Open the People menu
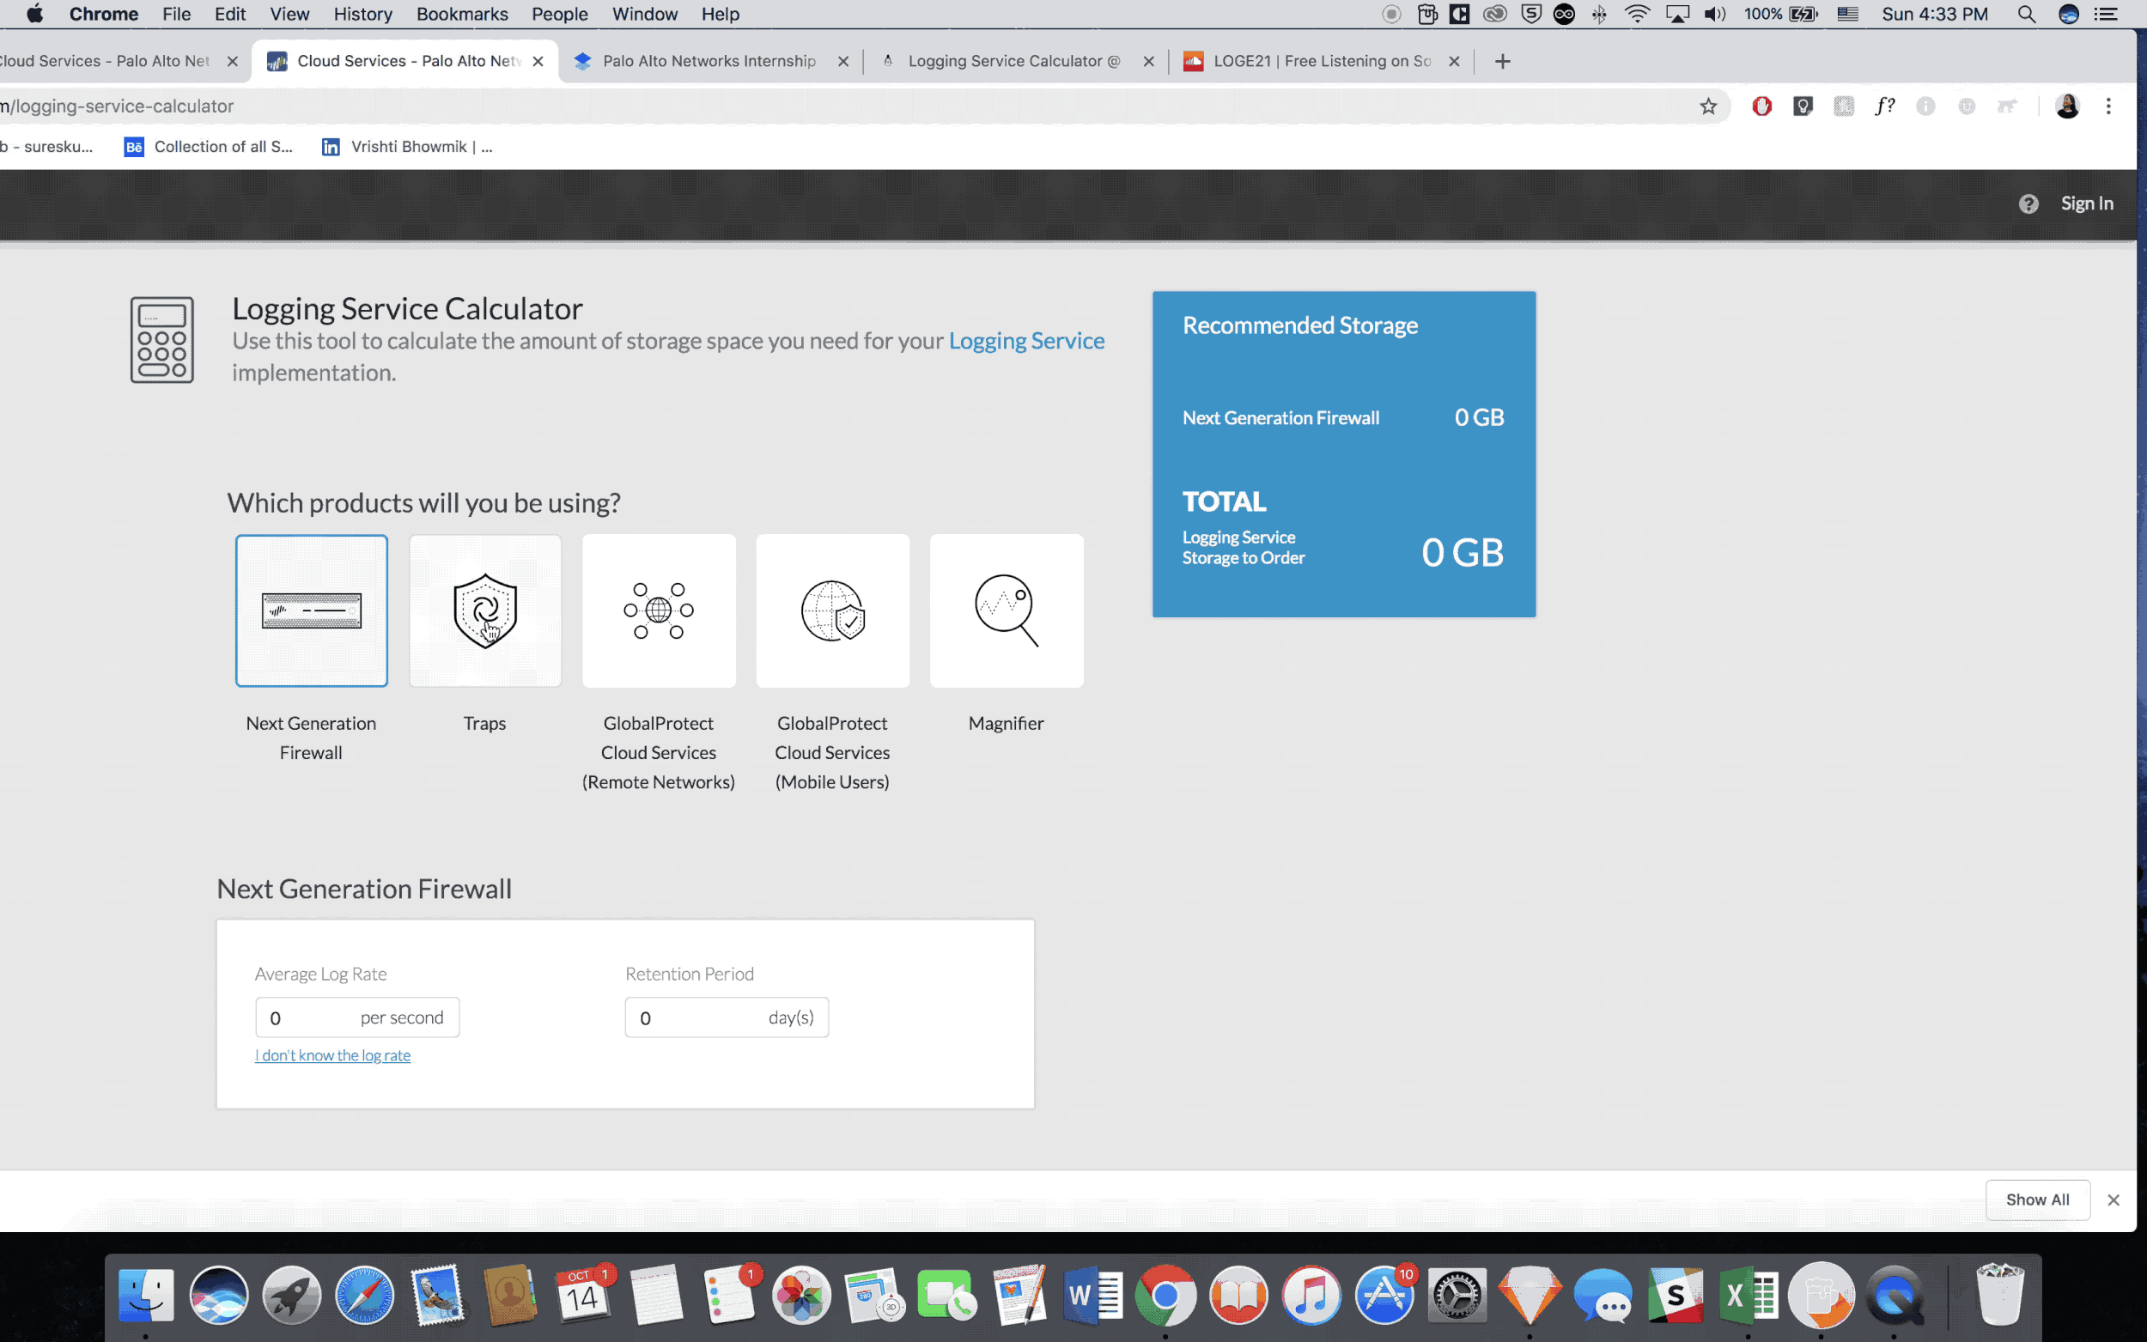 (560, 15)
